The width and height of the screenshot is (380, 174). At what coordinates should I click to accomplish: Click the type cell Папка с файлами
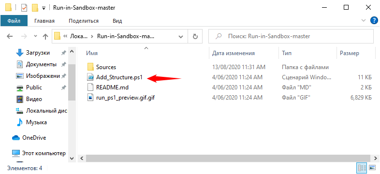tap(306, 67)
